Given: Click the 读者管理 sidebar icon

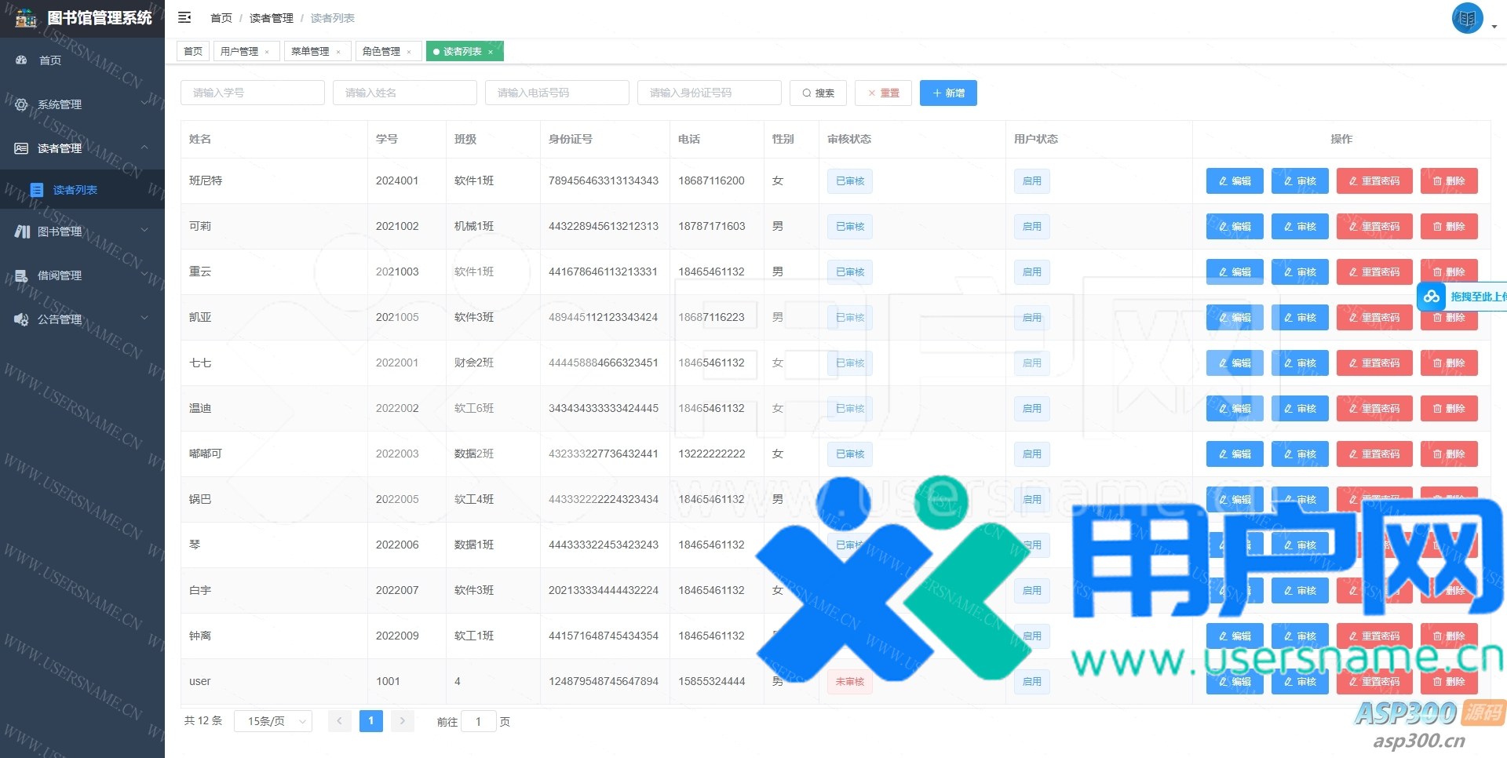Looking at the screenshot, I should tap(21, 148).
